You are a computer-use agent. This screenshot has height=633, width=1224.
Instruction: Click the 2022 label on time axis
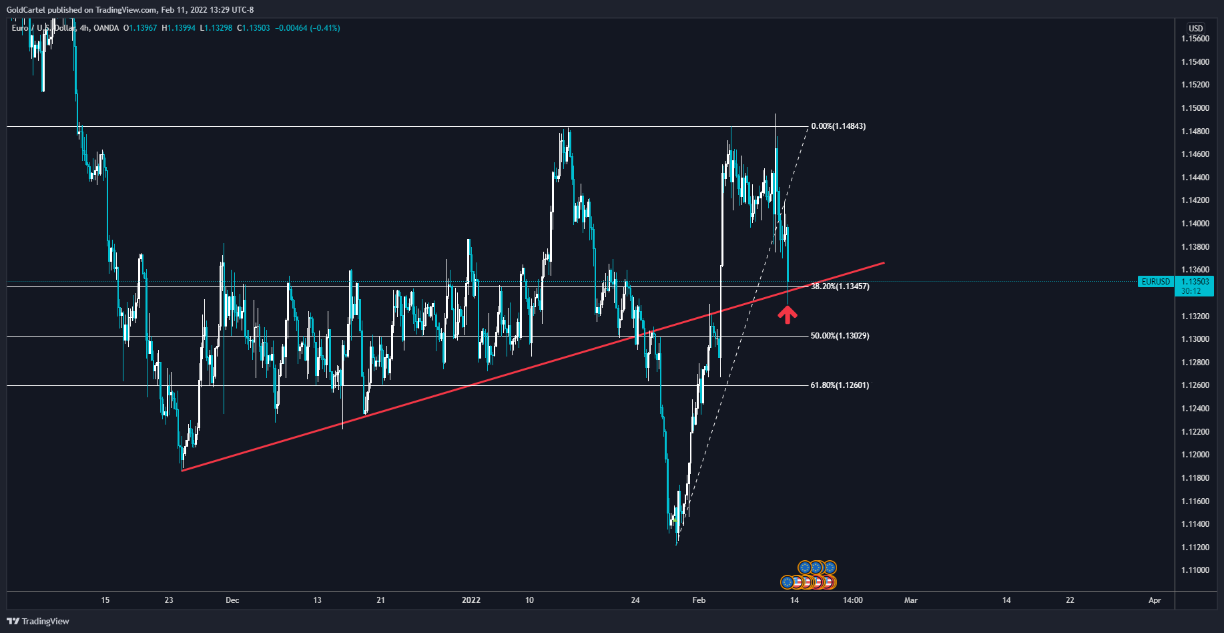click(x=471, y=600)
